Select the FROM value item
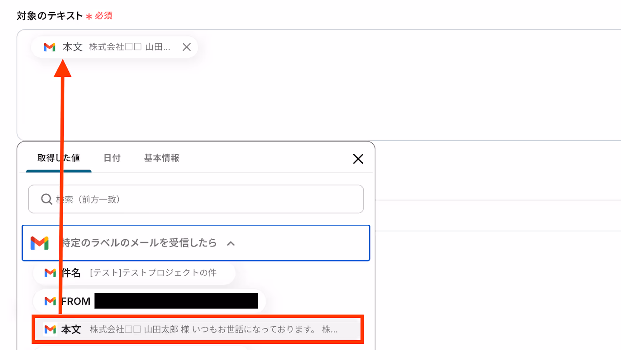The height and width of the screenshot is (350, 621). [149, 301]
